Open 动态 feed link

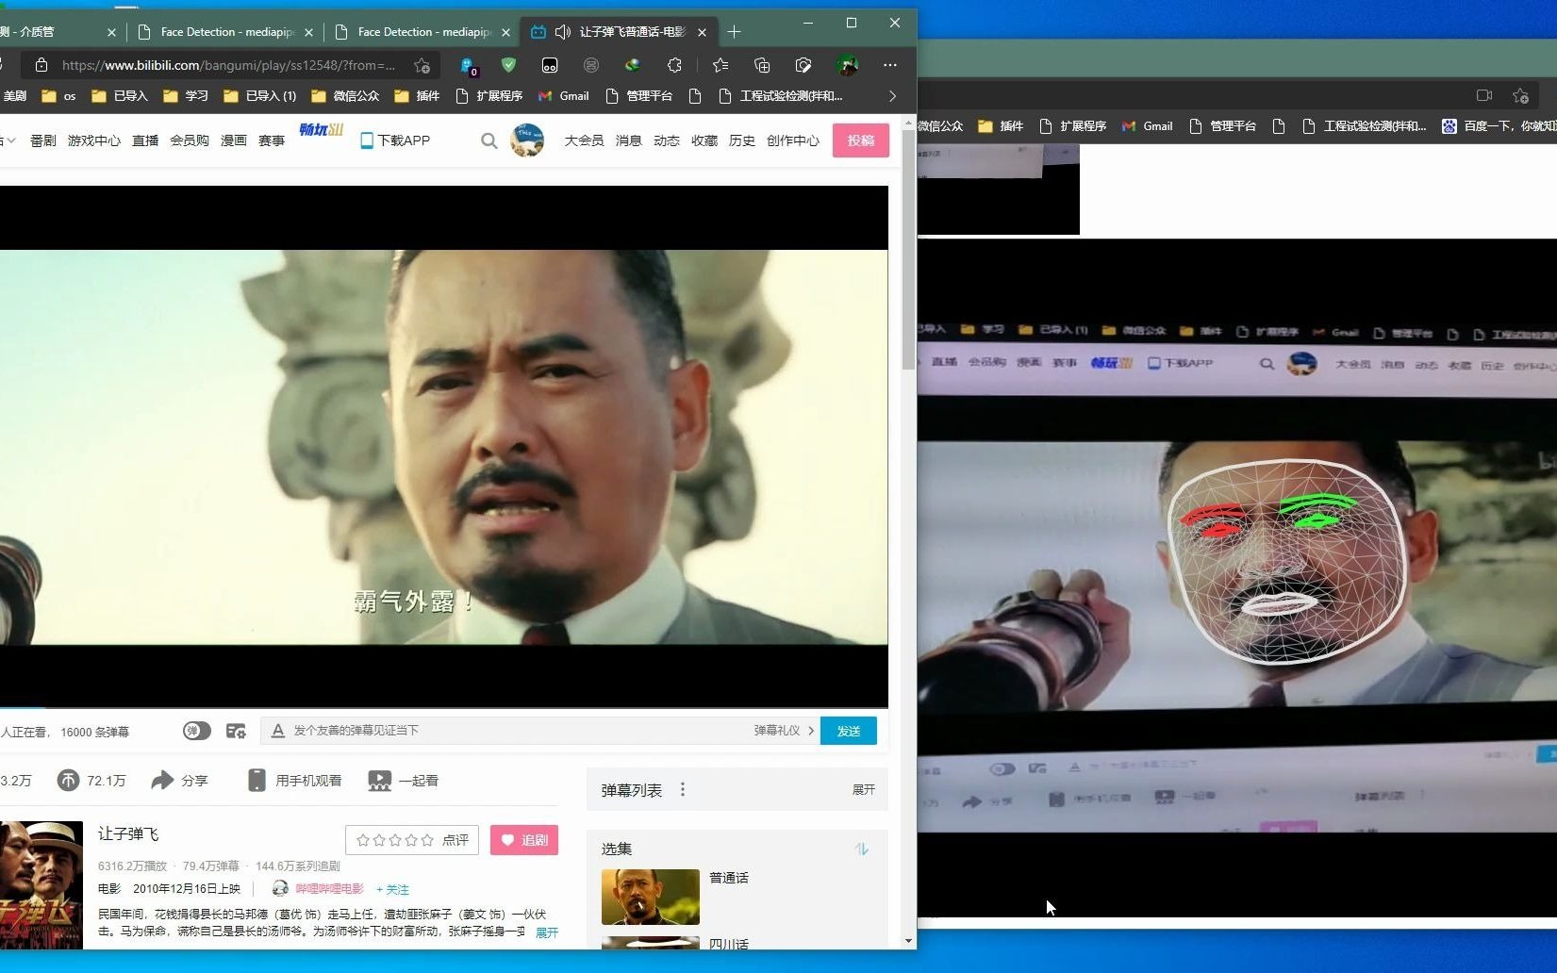point(666,140)
